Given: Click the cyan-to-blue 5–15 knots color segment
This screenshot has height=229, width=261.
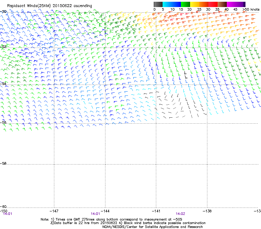Looking at the screenshot, I should coord(172,4).
